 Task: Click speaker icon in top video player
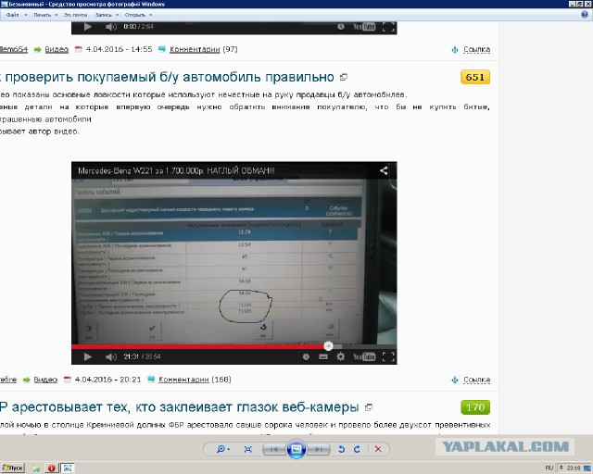click(x=111, y=27)
